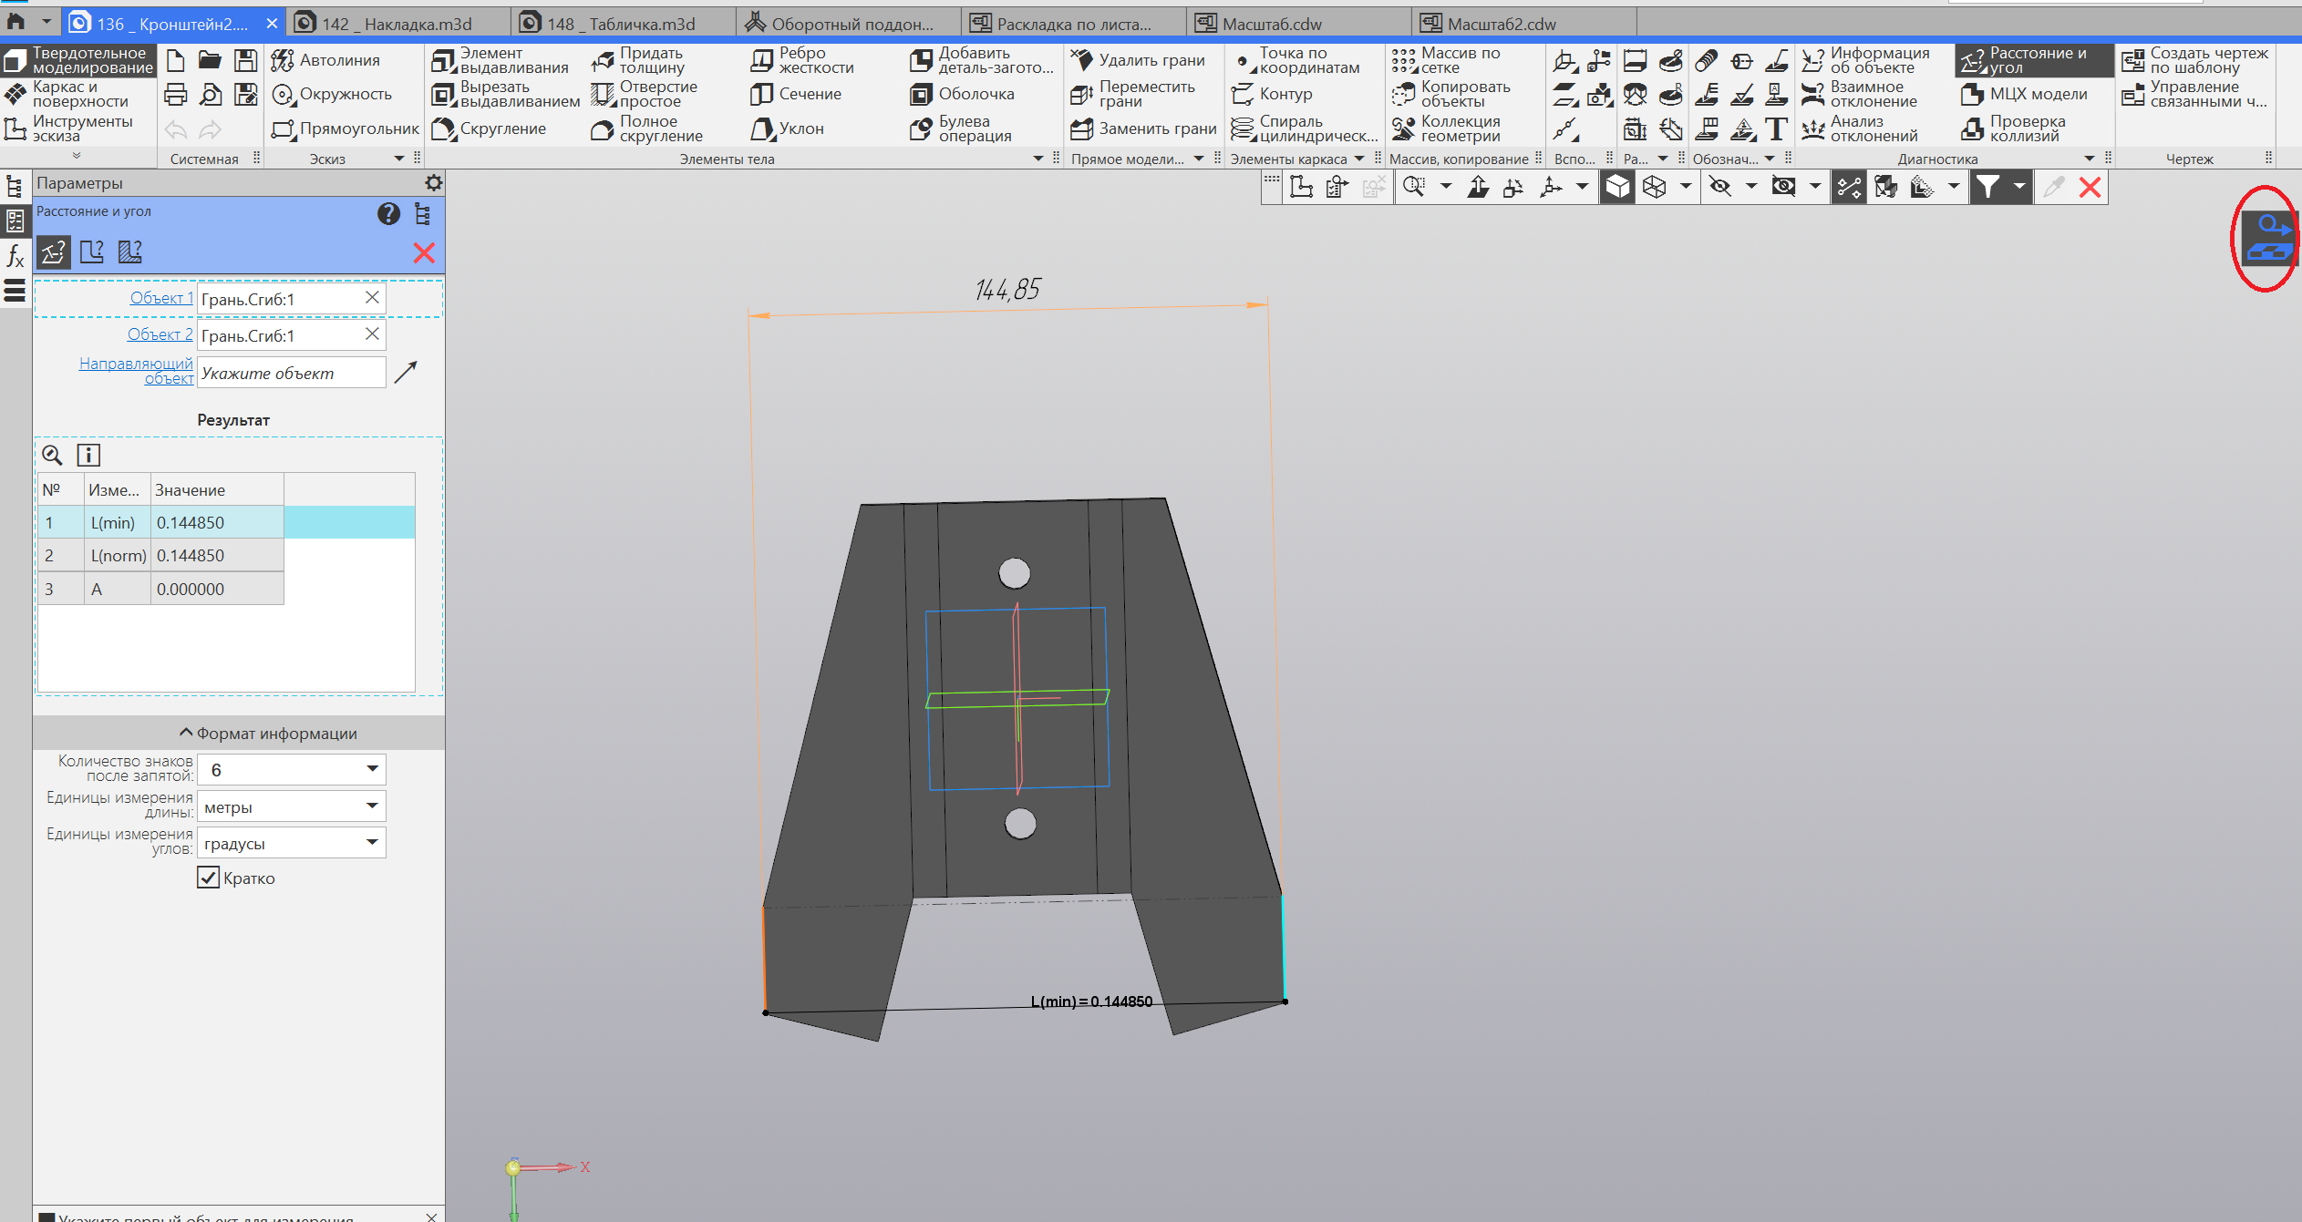Toggle the filter funnel button
Viewport: 2302px width, 1222px height.
[1987, 187]
